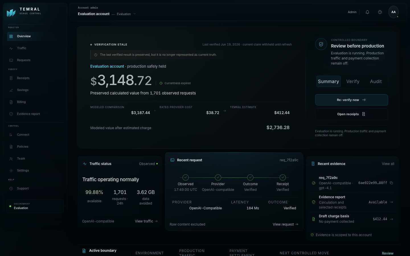The height and width of the screenshot is (256, 410).
Task: Switch to the Summary tab
Action: pos(329,81)
